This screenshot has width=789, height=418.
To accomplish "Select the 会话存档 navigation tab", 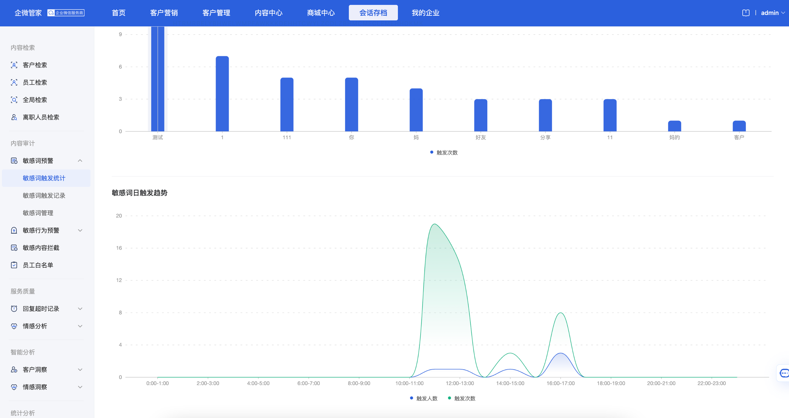I will tap(373, 13).
